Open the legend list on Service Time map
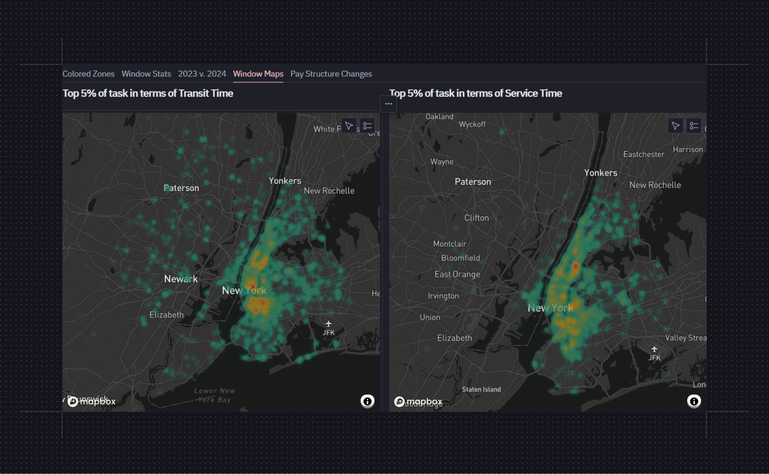Screen dimensions: 769x474 (694, 126)
